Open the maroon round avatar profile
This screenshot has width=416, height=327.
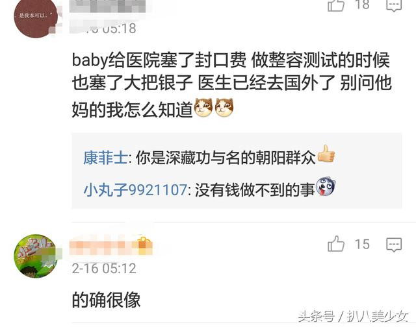coord(36,17)
